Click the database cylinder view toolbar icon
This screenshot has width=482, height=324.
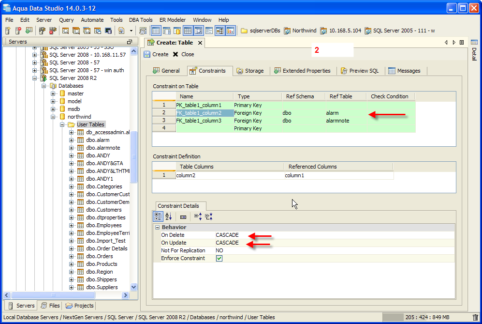click(x=177, y=31)
